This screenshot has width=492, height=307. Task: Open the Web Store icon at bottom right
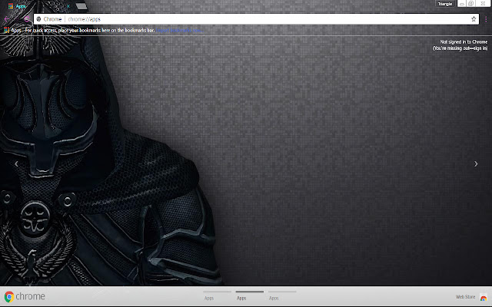click(x=484, y=297)
